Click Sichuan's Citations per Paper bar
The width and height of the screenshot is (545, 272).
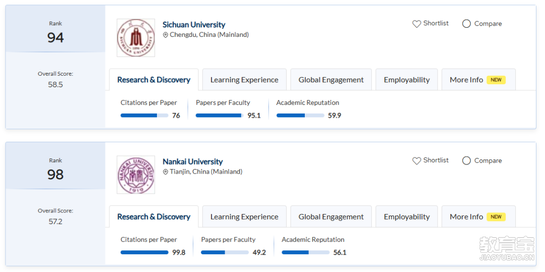tap(144, 116)
